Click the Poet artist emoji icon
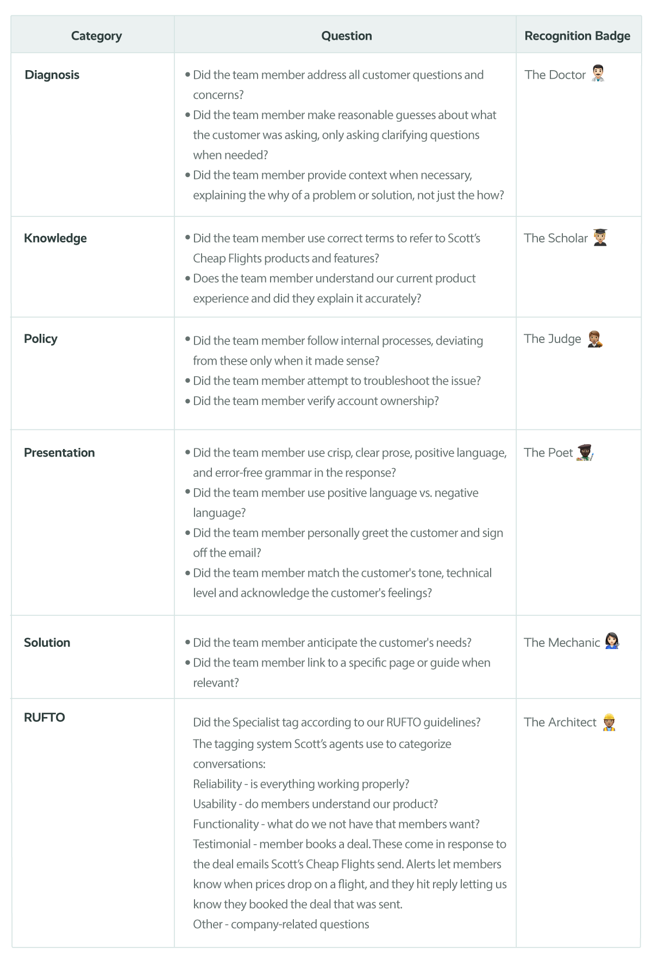The height and width of the screenshot is (960, 652). (x=585, y=452)
